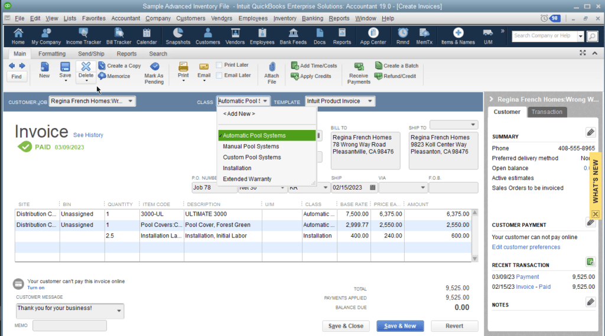
Task: Choose <Add New> in class list
Action: (x=239, y=114)
